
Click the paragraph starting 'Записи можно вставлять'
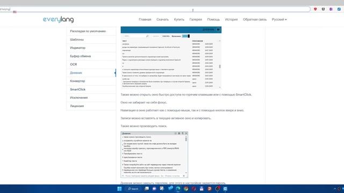point(166,118)
